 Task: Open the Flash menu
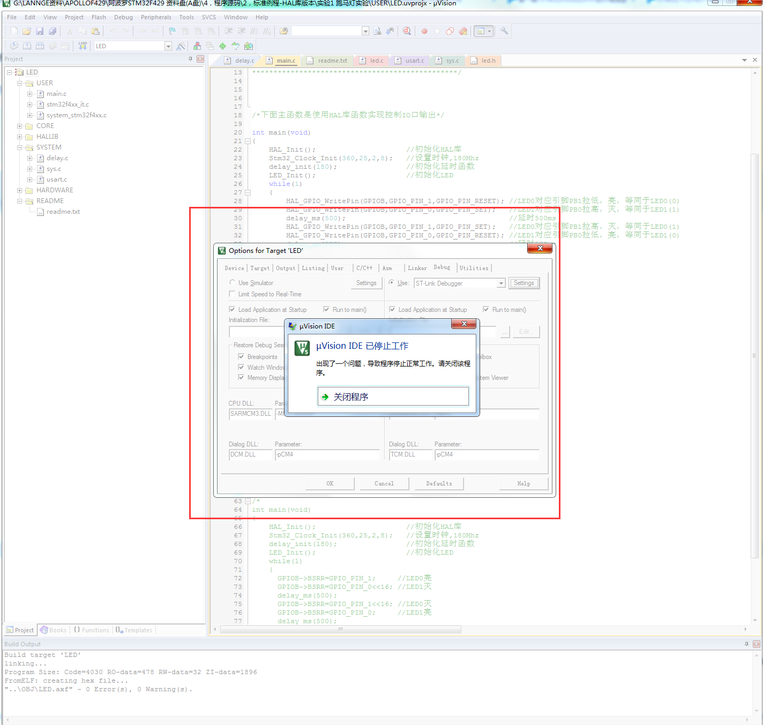pos(99,17)
